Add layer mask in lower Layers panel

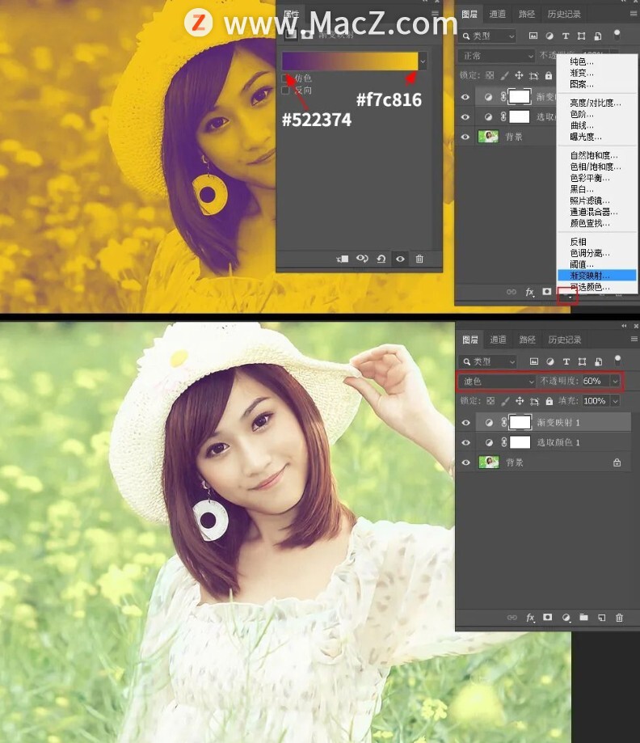[x=548, y=617]
